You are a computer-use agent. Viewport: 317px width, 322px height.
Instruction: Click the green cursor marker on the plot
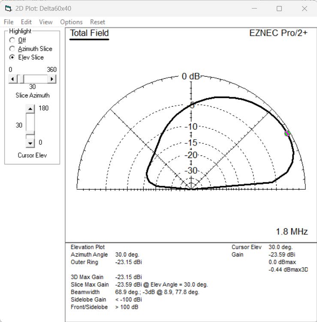tap(287, 134)
